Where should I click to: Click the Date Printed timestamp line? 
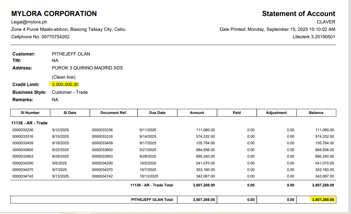(277, 29)
